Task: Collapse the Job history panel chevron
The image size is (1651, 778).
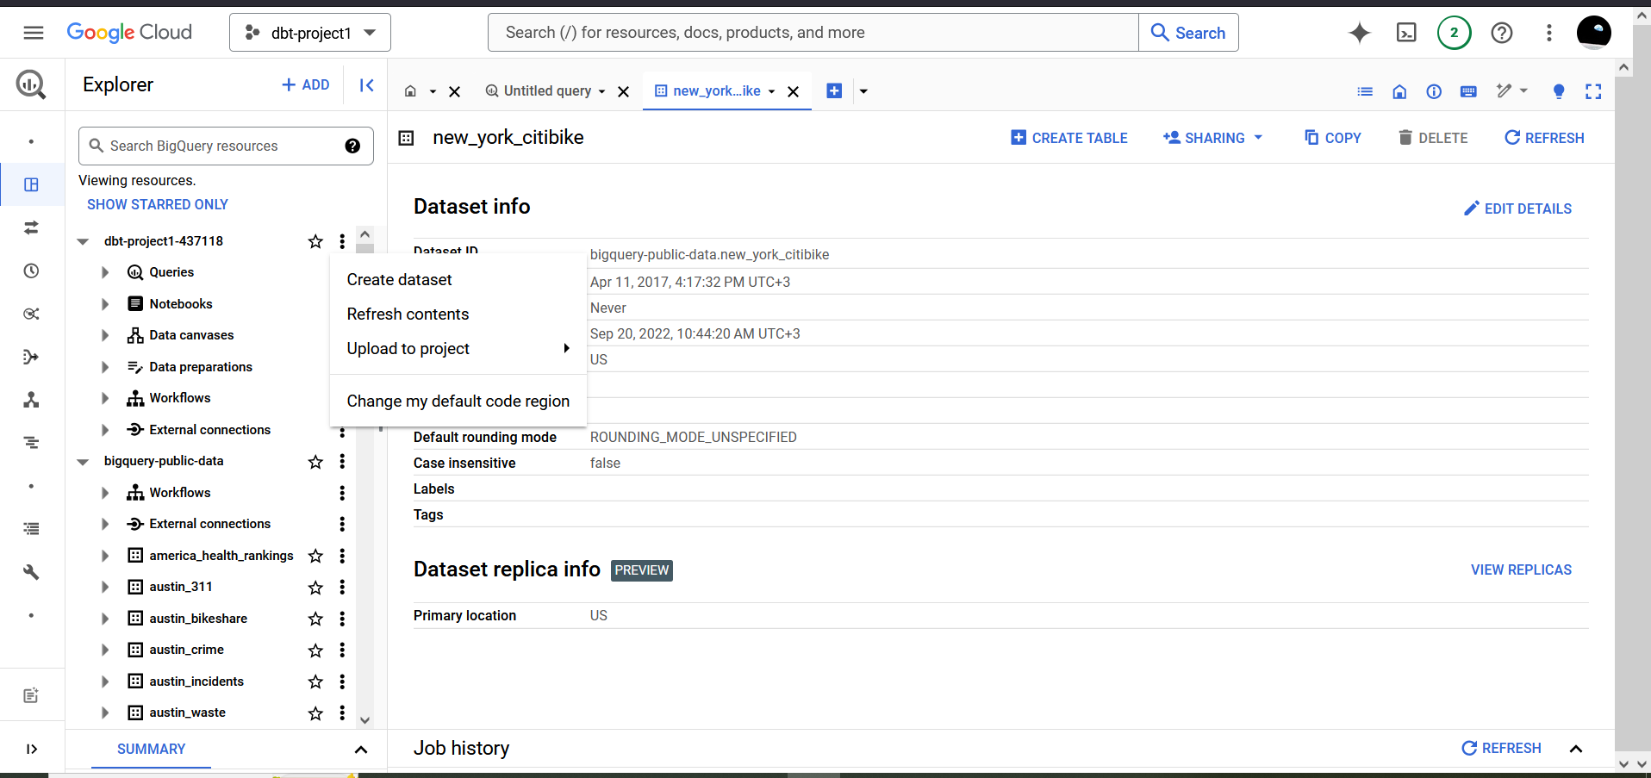Action: 1576,749
